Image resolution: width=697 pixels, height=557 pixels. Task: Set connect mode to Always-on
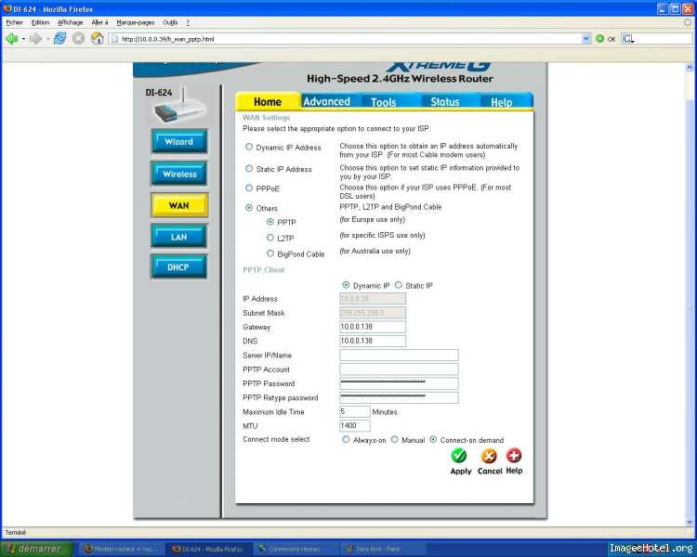tap(346, 439)
